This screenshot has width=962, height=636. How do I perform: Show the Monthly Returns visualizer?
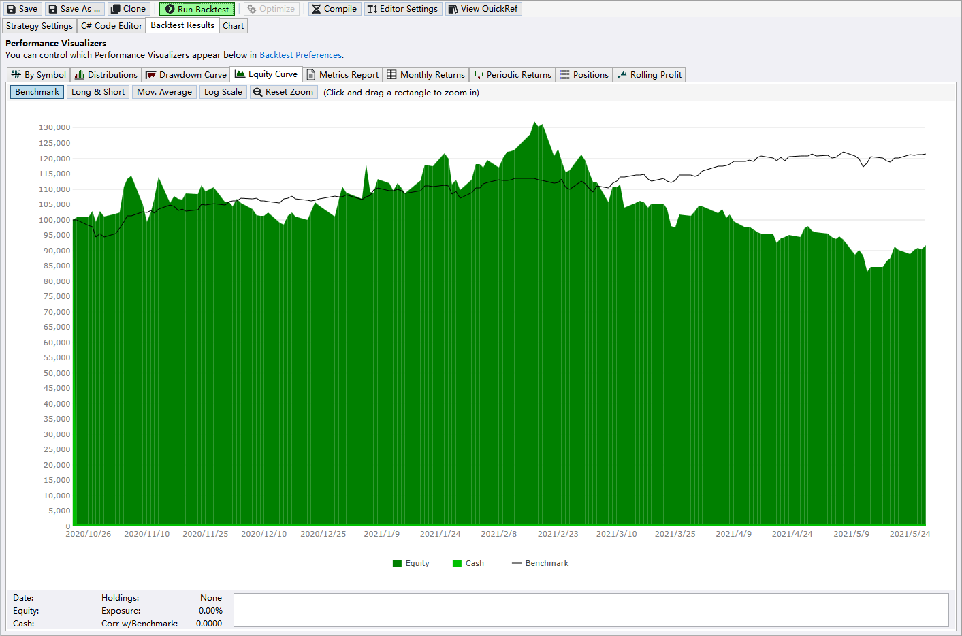tap(426, 75)
